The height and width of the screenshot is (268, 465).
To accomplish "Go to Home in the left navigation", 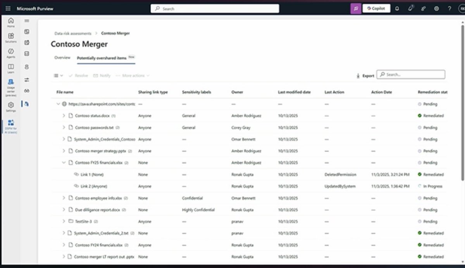I will (x=11, y=22).
